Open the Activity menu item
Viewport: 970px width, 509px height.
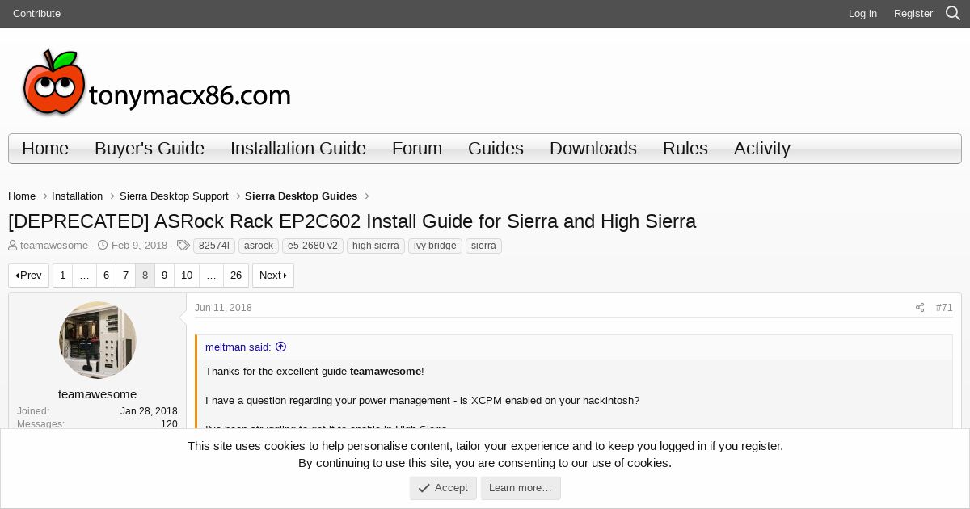pos(762,149)
